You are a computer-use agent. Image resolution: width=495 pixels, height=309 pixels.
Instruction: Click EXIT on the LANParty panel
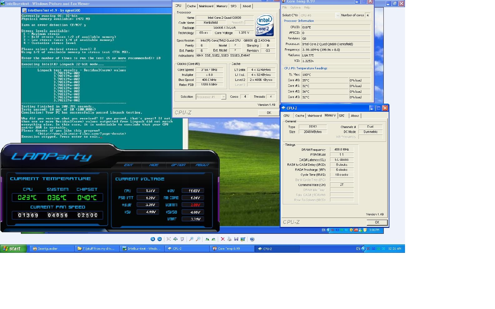pos(128,165)
